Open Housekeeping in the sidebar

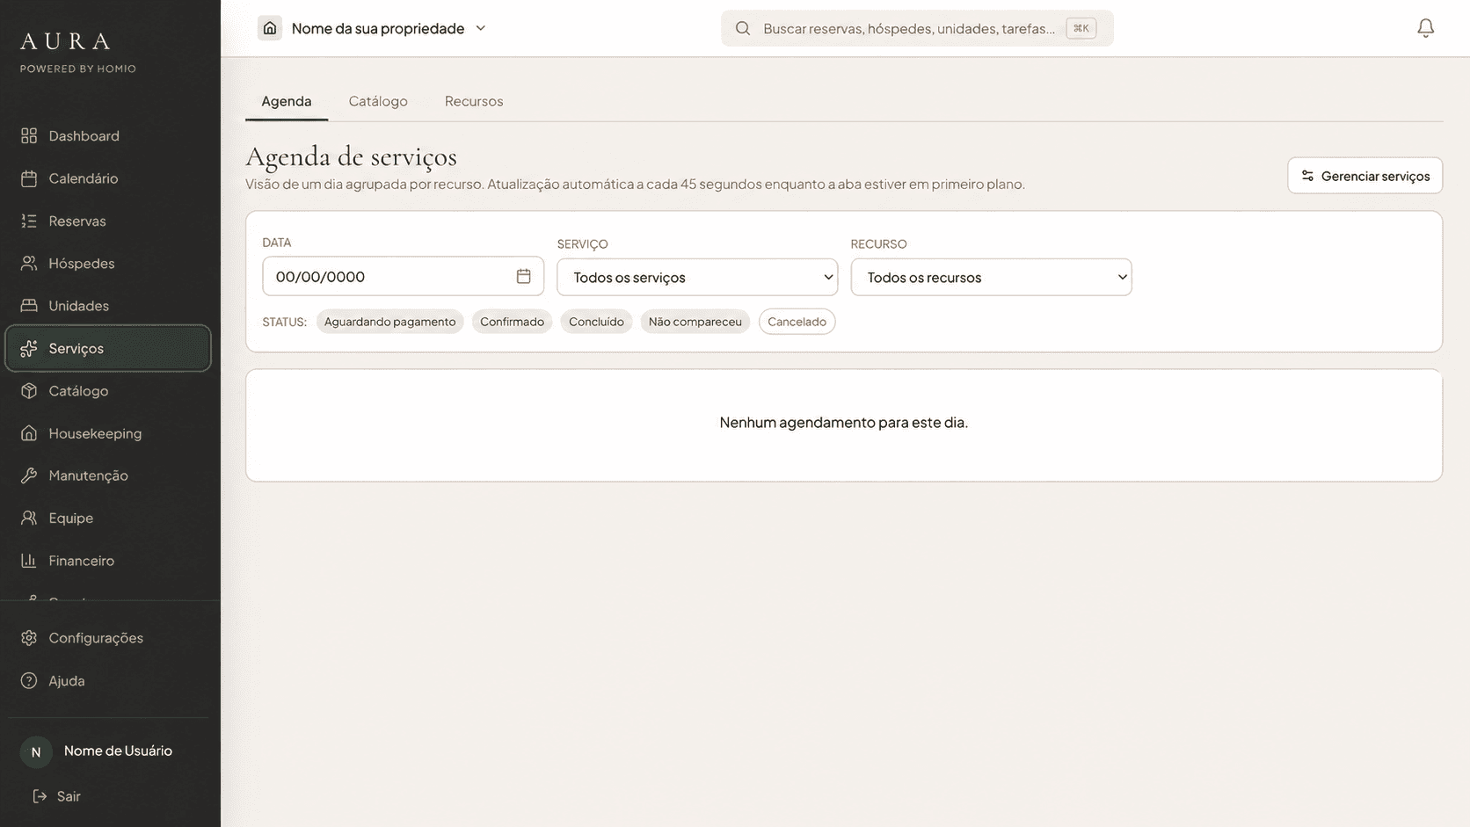coord(108,433)
